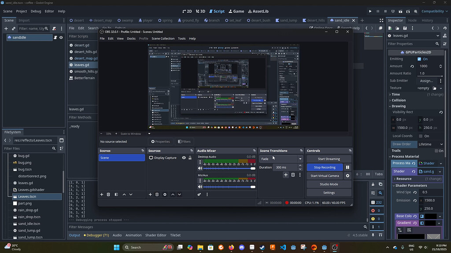This screenshot has width=451, height=253.
Task: Delete the scene transition with trash icon
Action: click(293, 175)
